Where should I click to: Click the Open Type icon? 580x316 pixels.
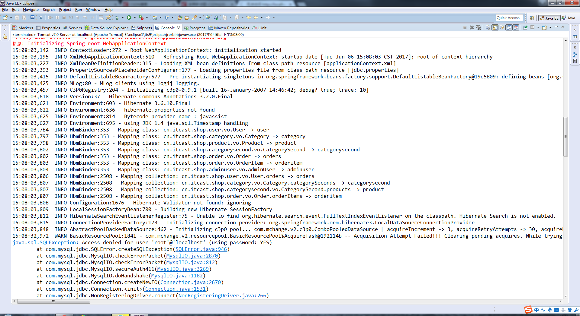pyautogui.click(x=180, y=17)
